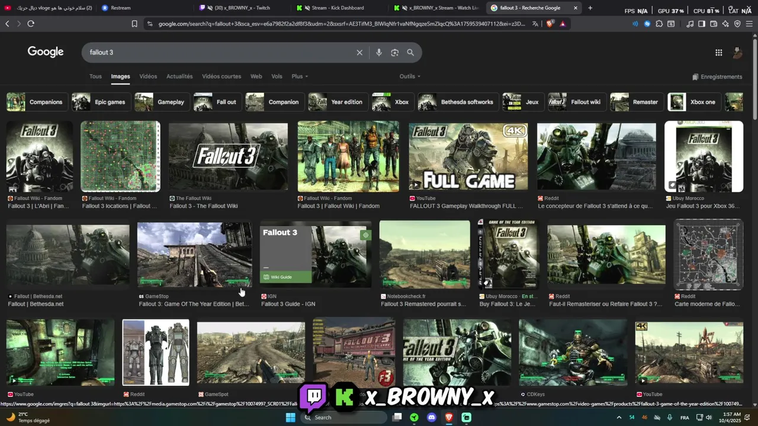Go back with browser back arrow
Image resolution: width=758 pixels, height=426 pixels.
point(7,24)
